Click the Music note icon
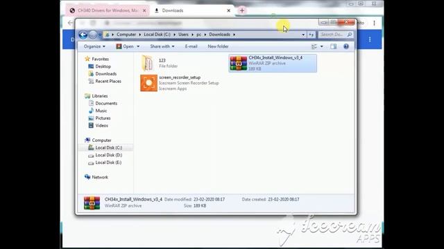The width and height of the screenshot is (444, 249). pos(91,111)
